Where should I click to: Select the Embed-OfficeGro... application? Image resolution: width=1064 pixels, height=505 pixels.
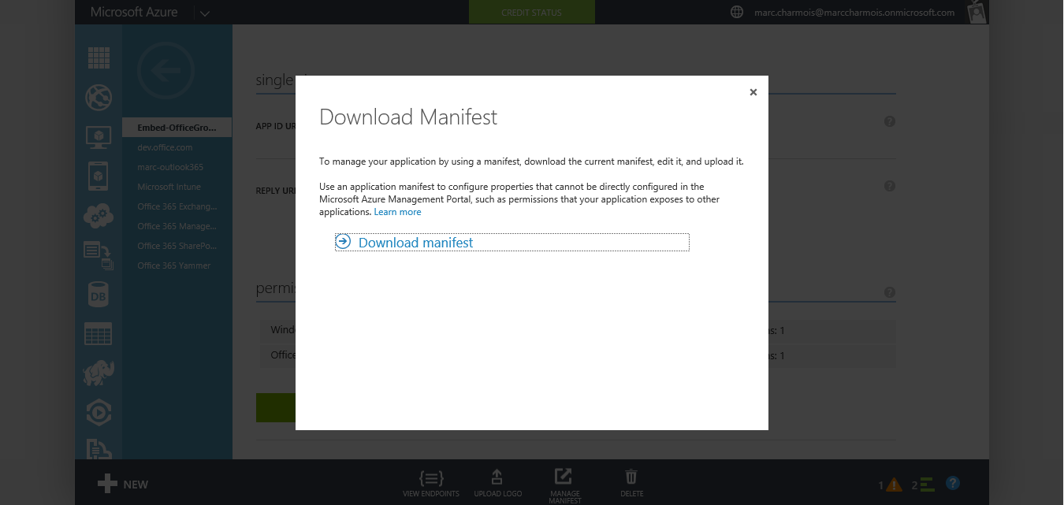(177, 128)
